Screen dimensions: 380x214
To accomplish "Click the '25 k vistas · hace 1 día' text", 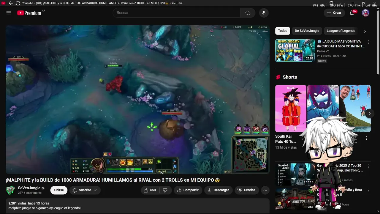I will [332, 56].
